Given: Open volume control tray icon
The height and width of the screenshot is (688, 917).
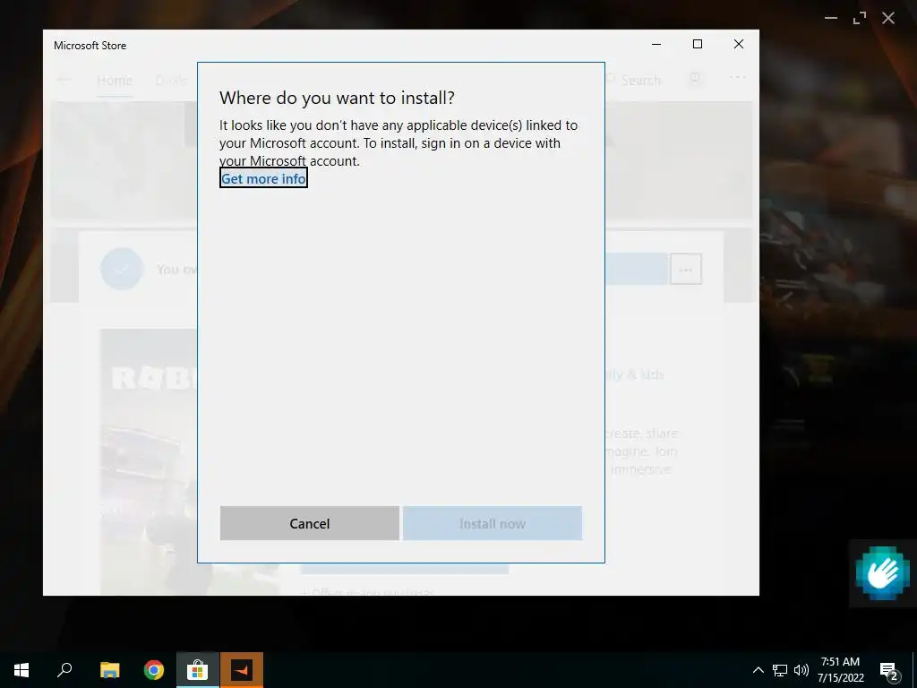Looking at the screenshot, I should (801, 670).
